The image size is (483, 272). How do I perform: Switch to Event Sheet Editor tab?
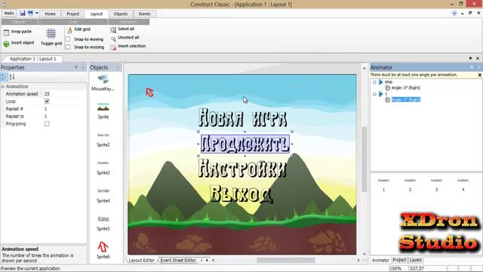point(178,260)
